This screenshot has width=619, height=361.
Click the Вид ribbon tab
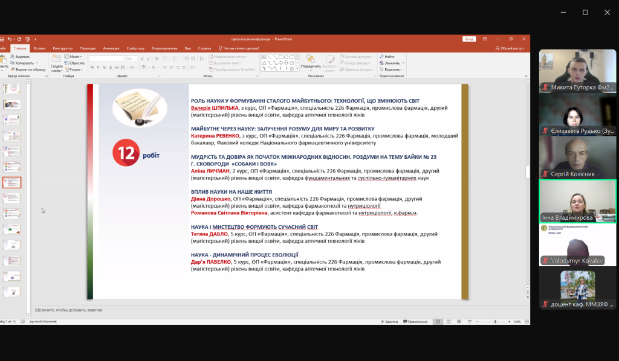(x=187, y=48)
